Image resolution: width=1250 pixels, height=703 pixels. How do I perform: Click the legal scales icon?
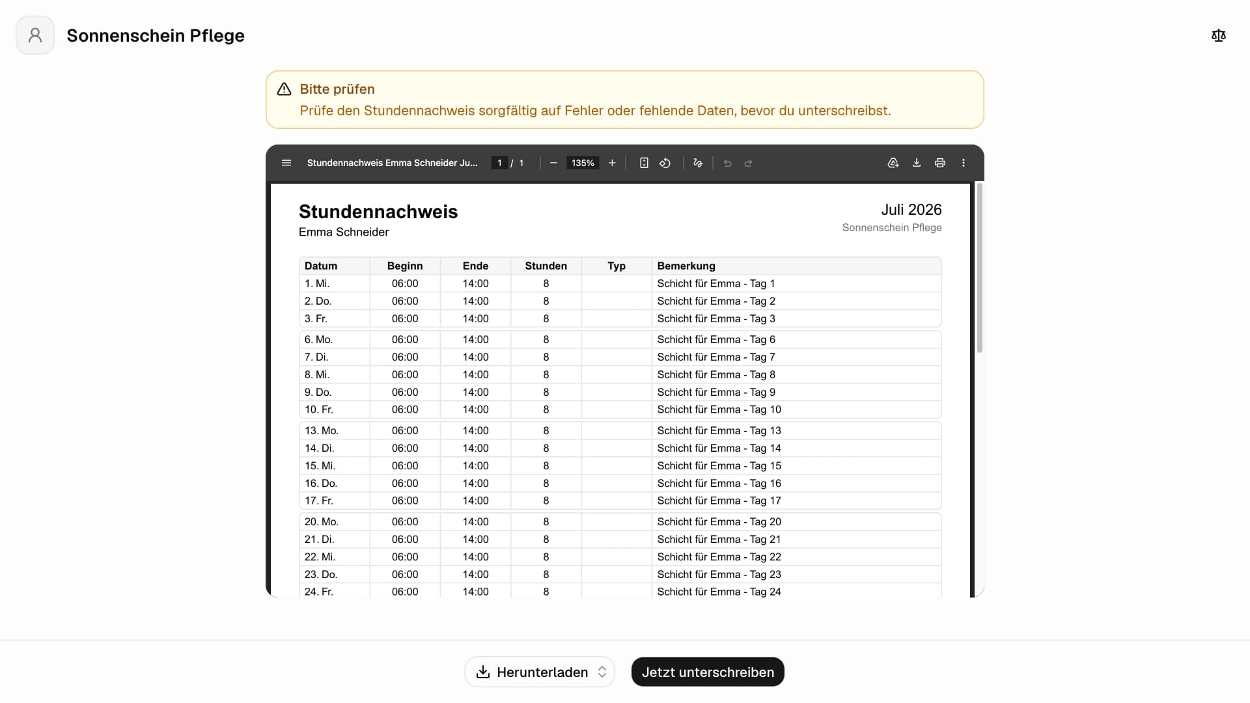(x=1219, y=35)
